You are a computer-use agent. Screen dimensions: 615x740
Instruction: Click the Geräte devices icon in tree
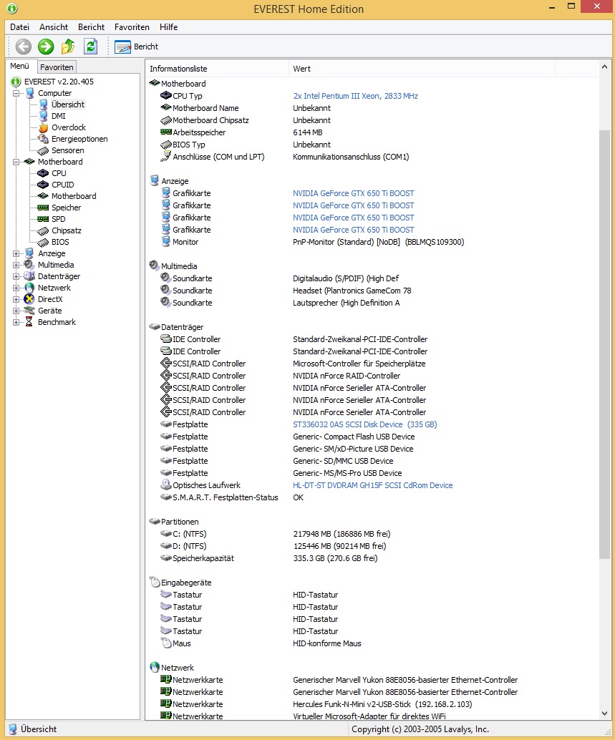(29, 311)
